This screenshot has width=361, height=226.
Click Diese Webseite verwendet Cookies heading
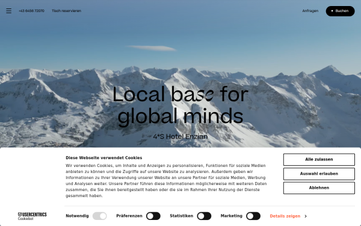point(104,158)
